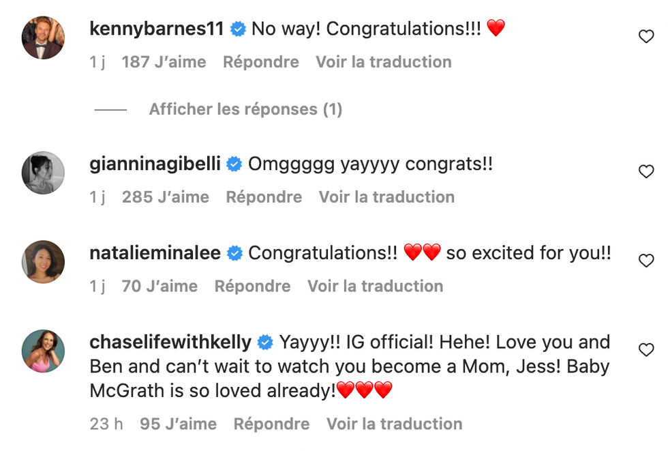This screenshot has width=668, height=451.
Task: Like chaselifewithkelly's comment via heart icon
Action: (646, 349)
